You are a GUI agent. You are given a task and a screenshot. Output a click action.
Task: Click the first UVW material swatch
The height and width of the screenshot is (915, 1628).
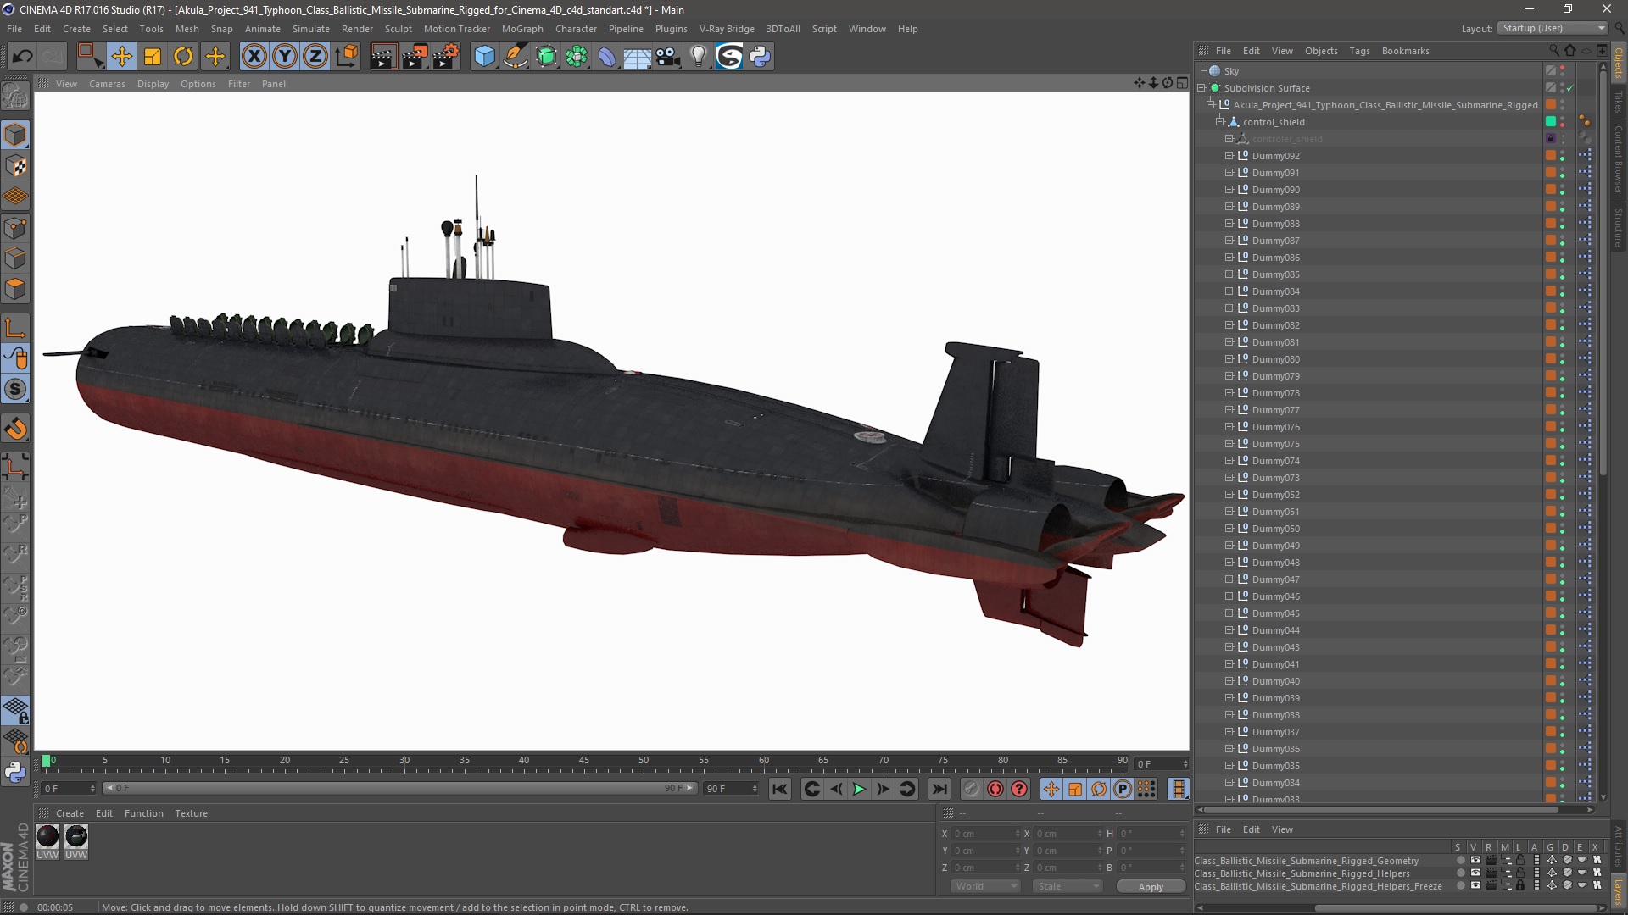click(x=47, y=836)
